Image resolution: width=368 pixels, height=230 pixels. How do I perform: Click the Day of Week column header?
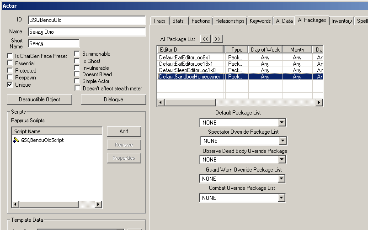(266, 50)
